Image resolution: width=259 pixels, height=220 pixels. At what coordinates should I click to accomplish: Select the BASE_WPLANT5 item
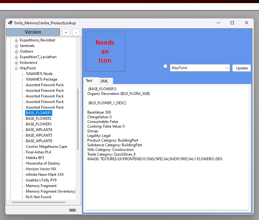(x=39, y=135)
